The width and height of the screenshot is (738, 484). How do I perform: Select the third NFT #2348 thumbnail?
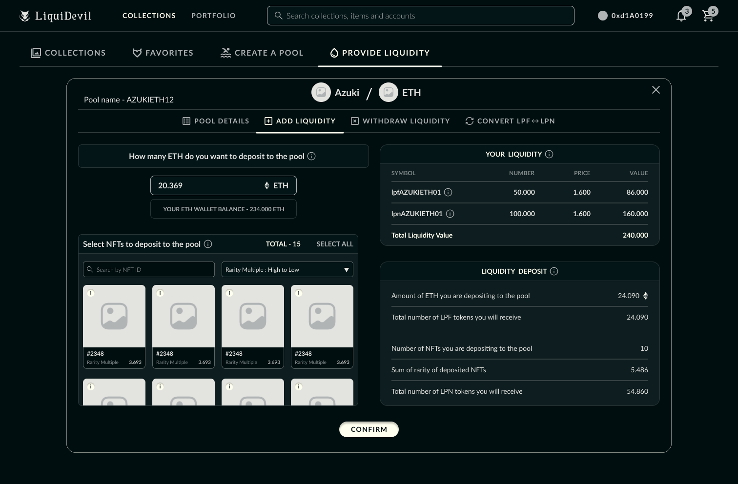[253, 316]
